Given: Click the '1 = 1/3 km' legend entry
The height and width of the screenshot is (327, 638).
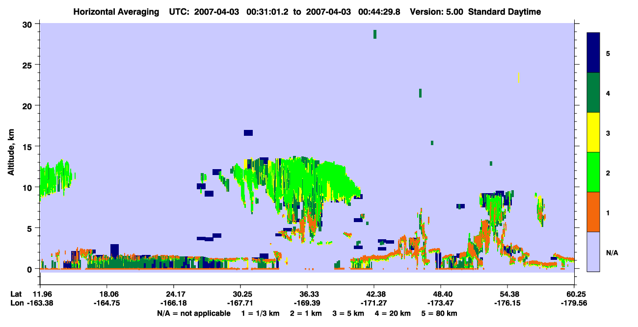Looking at the screenshot, I should point(260,313).
